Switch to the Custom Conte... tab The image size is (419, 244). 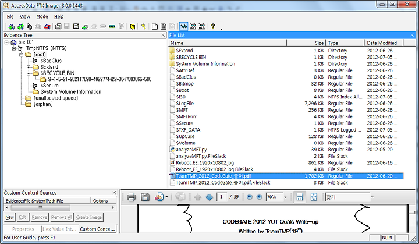tap(97, 229)
